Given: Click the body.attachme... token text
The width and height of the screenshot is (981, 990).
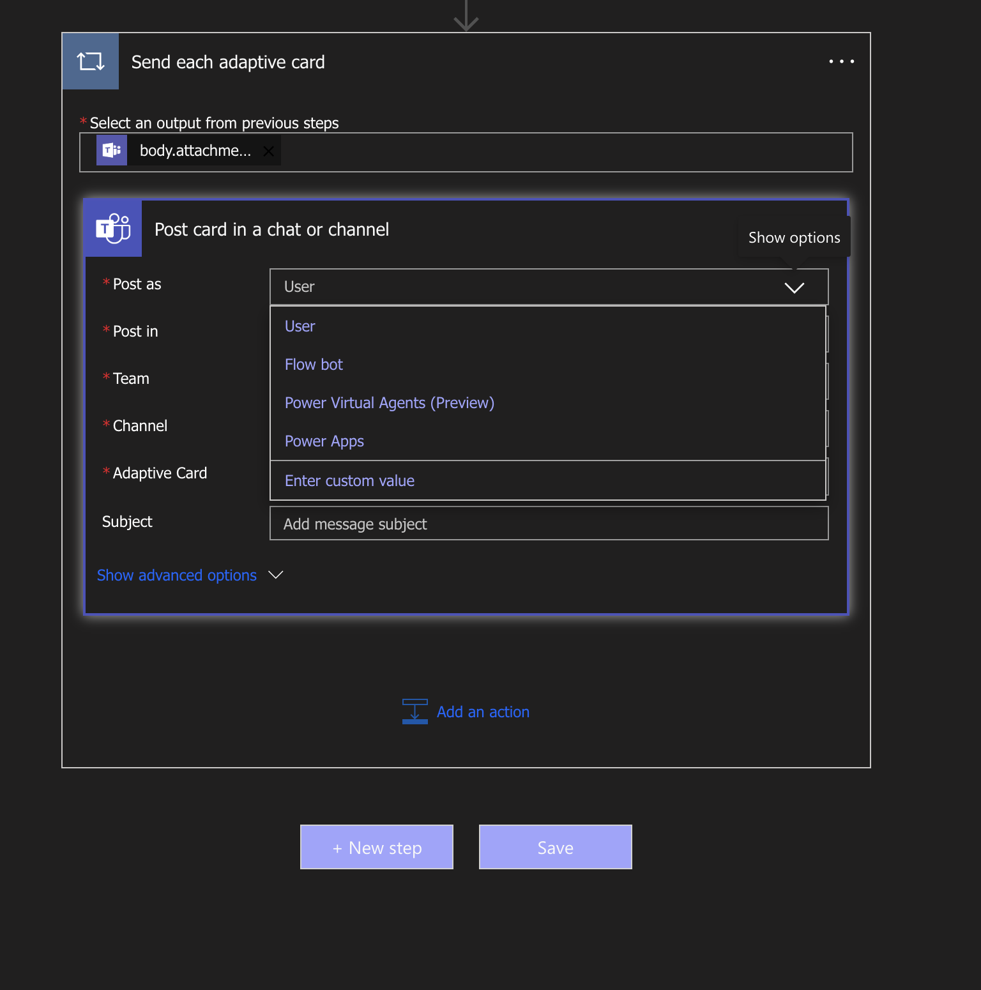Looking at the screenshot, I should (195, 151).
